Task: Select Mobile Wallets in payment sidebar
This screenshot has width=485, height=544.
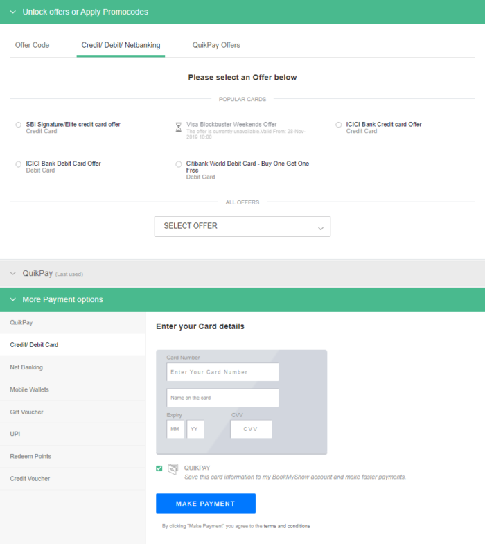Action: point(29,389)
